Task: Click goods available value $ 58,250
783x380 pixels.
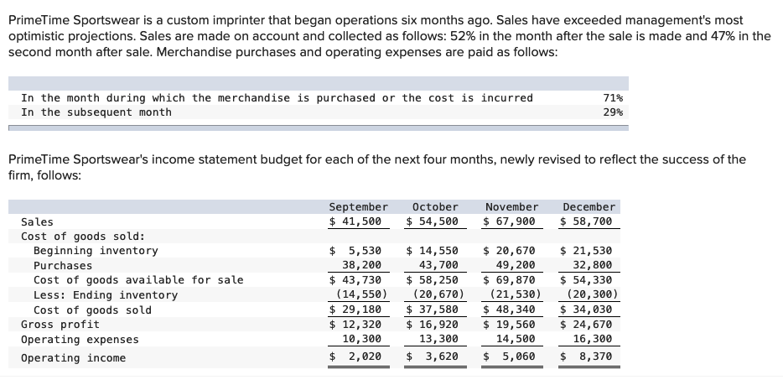Action: (432, 280)
